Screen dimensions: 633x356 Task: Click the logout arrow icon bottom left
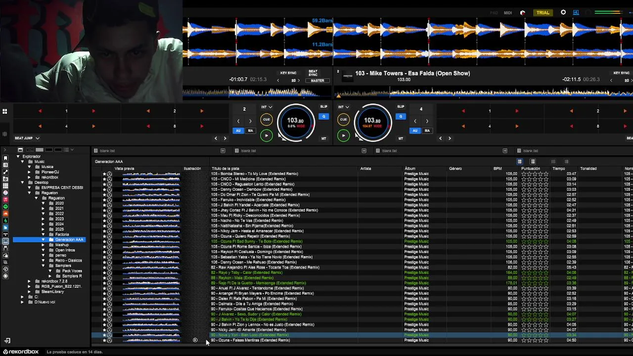click(x=7, y=341)
